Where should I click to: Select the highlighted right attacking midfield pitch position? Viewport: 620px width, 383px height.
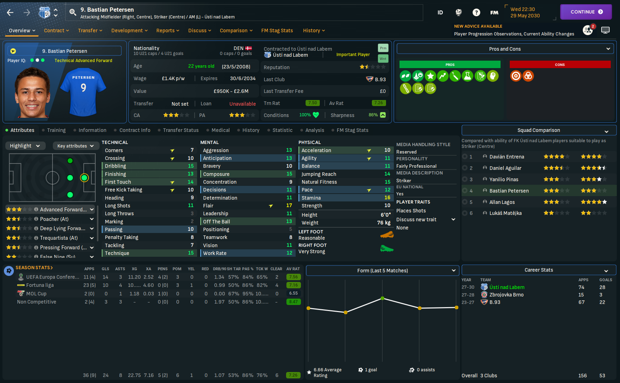pyautogui.click(x=84, y=178)
